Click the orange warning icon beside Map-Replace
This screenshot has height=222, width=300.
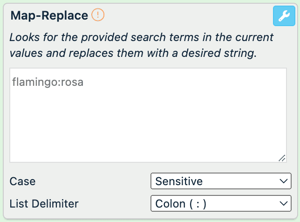coord(98,15)
